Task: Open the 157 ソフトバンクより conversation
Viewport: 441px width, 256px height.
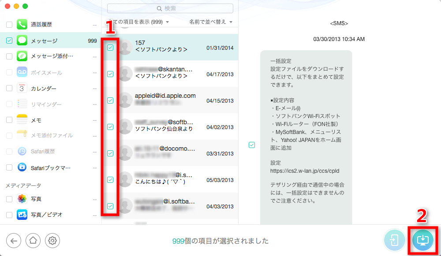Action: [170, 47]
